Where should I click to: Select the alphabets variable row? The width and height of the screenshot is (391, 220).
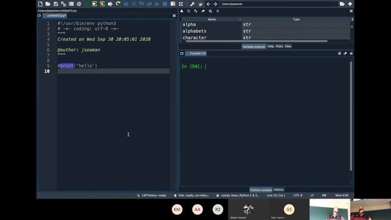266,31
